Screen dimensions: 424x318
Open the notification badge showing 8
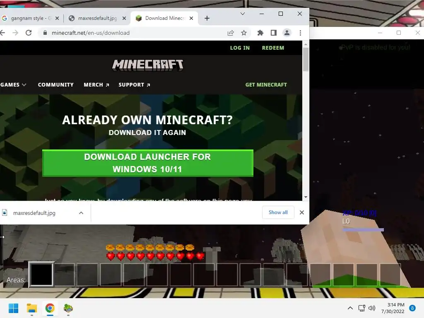[412, 308]
